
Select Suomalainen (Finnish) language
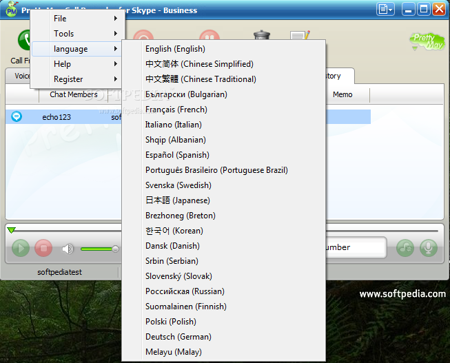tap(224, 307)
